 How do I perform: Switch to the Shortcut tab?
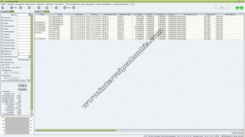38,11
